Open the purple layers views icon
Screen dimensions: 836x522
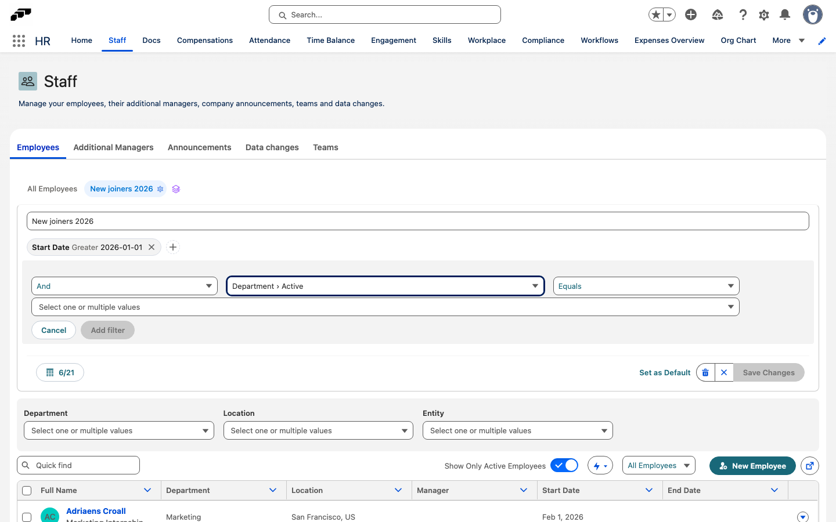pyautogui.click(x=176, y=189)
